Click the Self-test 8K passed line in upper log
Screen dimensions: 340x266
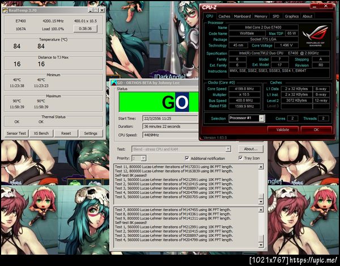click(x=131, y=175)
